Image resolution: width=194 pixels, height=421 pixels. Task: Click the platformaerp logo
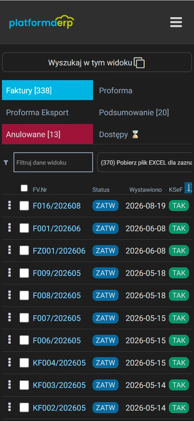[x=41, y=22]
